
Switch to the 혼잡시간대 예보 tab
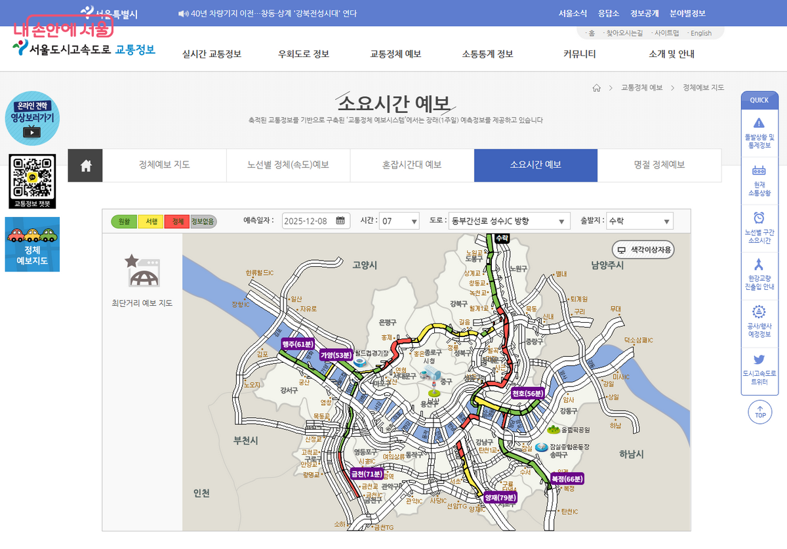[412, 166]
